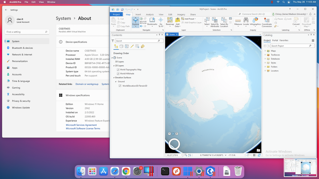Collapse the Scene node in Contents

[112, 58]
